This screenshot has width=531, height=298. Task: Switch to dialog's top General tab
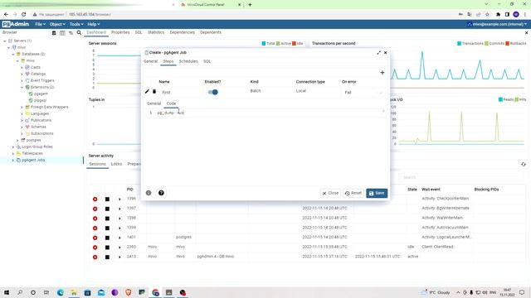click(151, 61)
